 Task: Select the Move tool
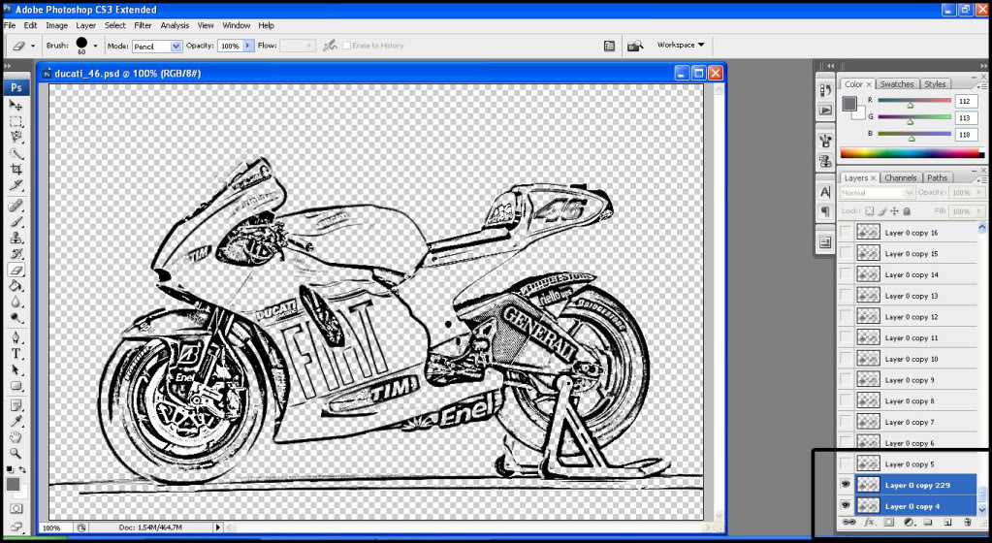tap(16, 105)
